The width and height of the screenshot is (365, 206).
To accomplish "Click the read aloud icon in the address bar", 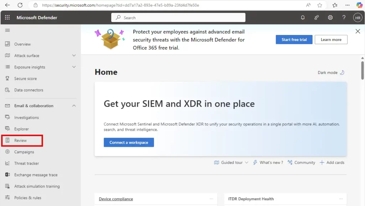I will (308, 5).
